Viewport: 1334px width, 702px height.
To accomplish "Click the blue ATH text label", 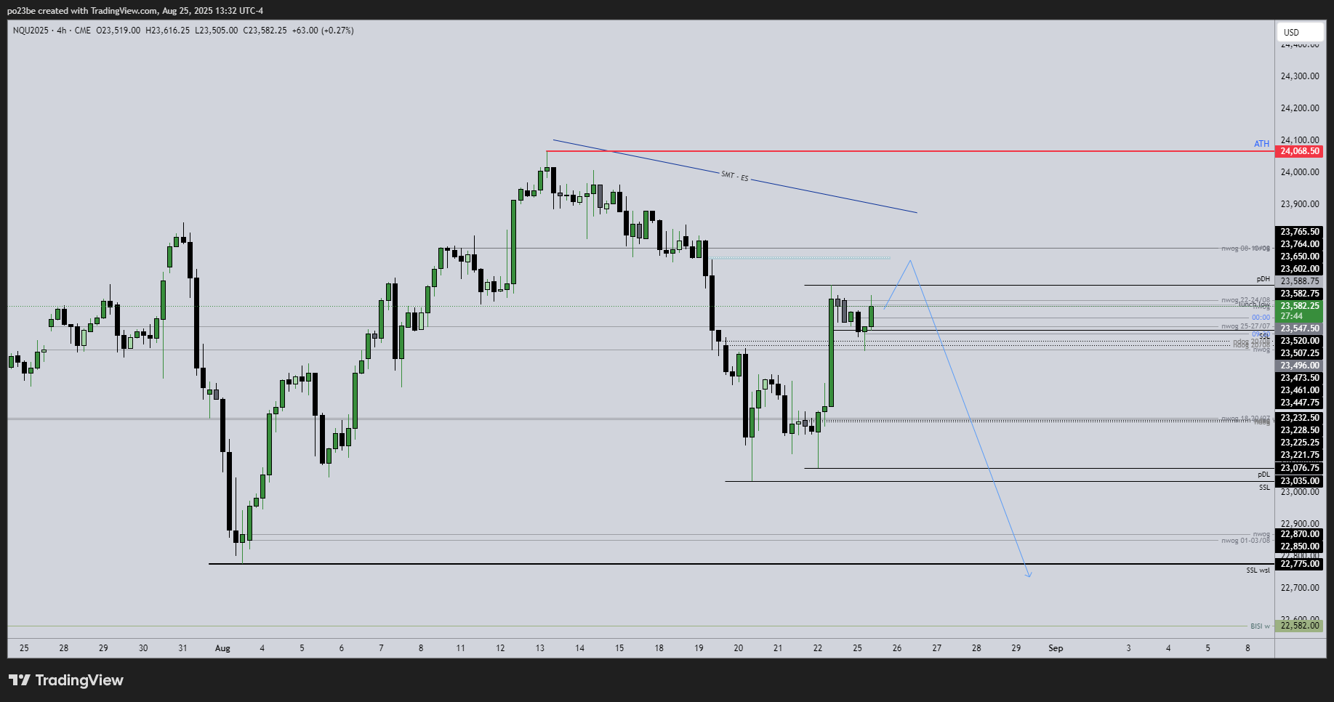I will [x=1261, y=144].
